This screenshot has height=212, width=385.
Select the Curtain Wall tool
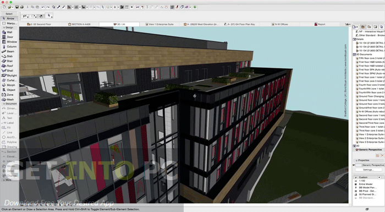[9, 80]
